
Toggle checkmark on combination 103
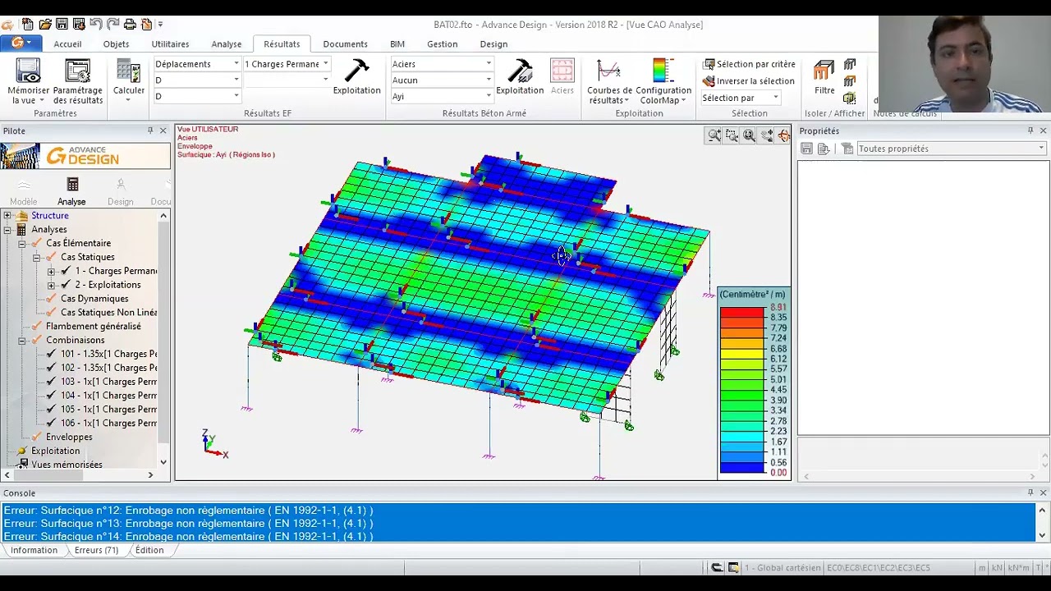(x=51, y=382)
